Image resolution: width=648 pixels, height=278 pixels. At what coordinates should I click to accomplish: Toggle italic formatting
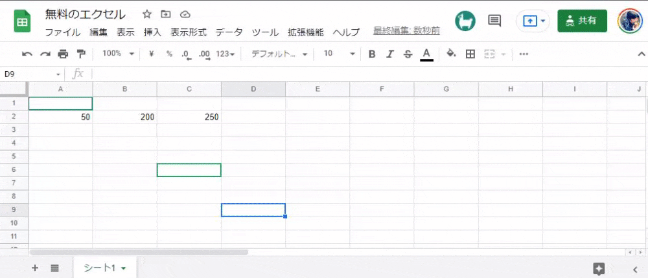coord(389,54)
